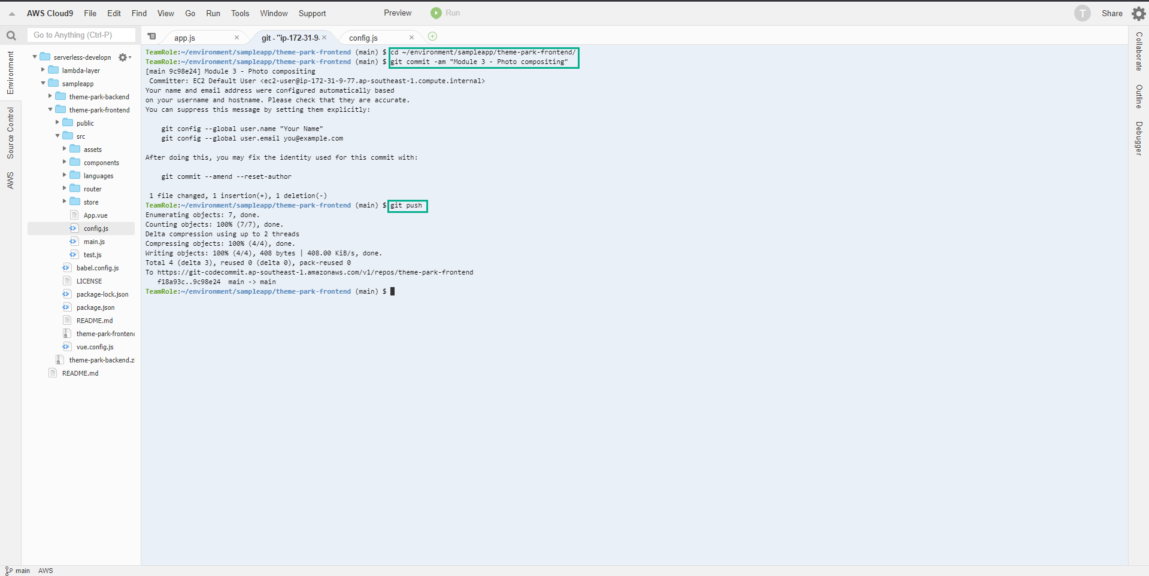
Task: Click the AWS status bar item
Action: pyautogui.click(x=46, y=571)
